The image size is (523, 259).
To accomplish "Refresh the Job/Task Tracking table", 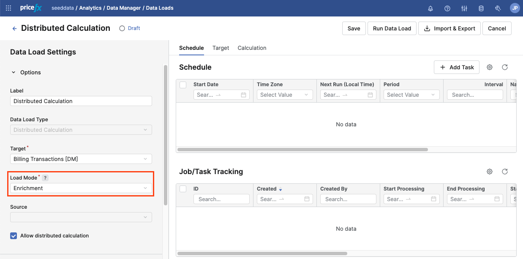I will click(504, 172).
